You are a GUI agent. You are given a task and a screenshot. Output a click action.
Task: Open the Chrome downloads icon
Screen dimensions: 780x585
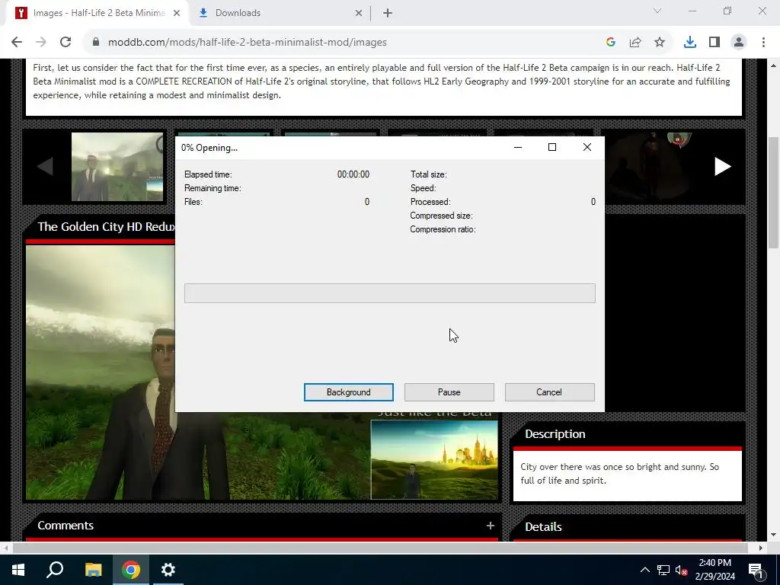[x=690, y=43]
